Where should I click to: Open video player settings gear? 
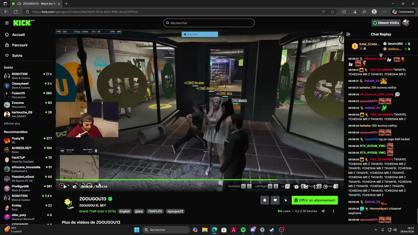coord(335,186)
